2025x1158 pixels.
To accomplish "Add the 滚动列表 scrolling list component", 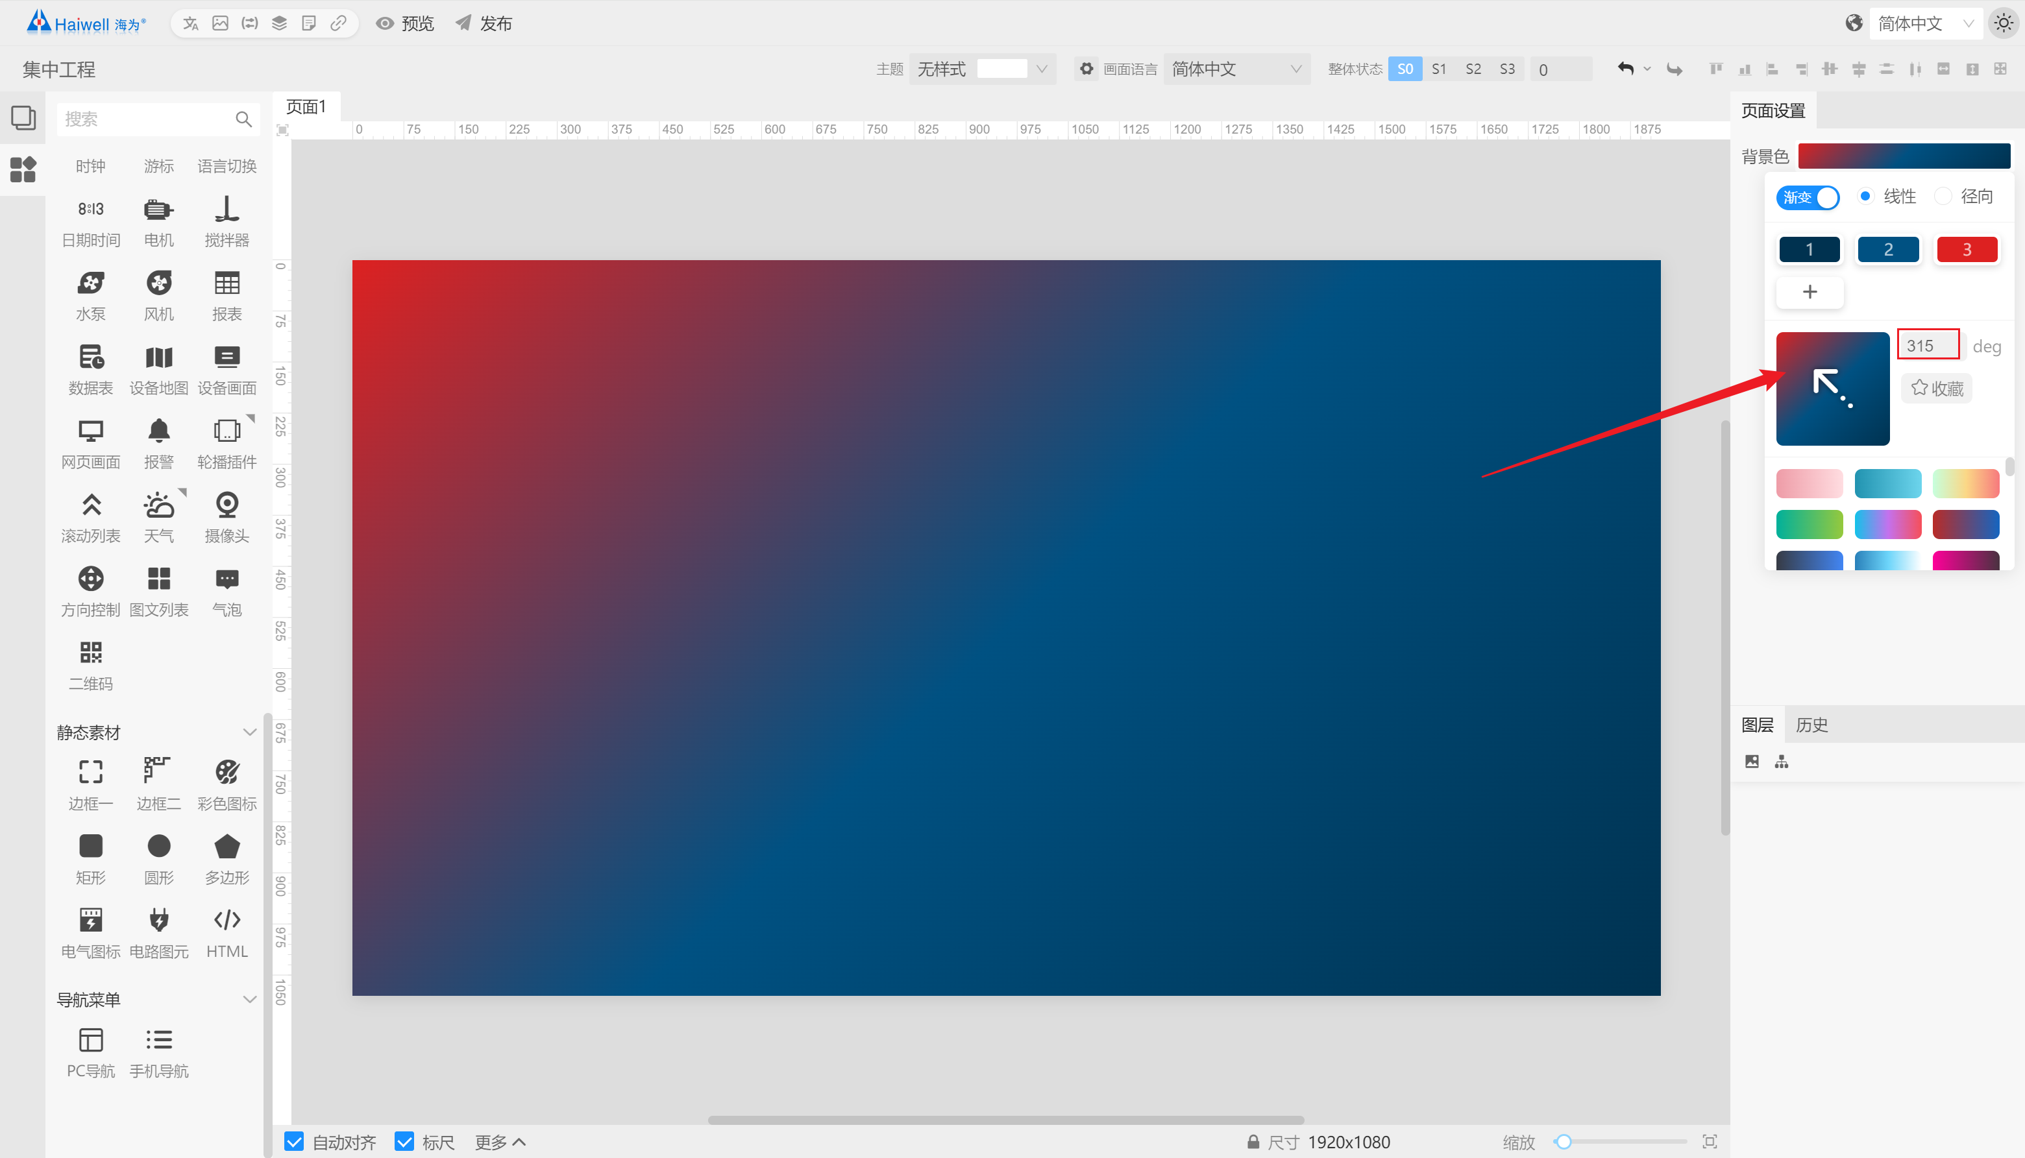I will click(x=91, y=518).
